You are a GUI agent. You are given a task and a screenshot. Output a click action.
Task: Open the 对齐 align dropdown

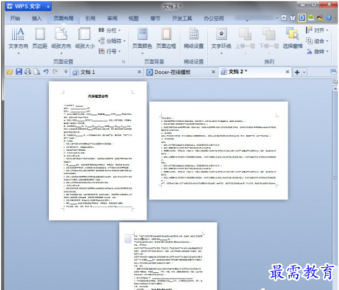tap(317, 30)
